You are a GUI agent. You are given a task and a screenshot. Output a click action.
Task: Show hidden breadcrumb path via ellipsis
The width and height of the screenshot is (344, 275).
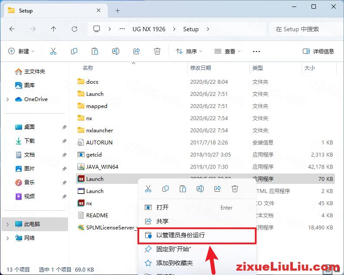point(122,29)
